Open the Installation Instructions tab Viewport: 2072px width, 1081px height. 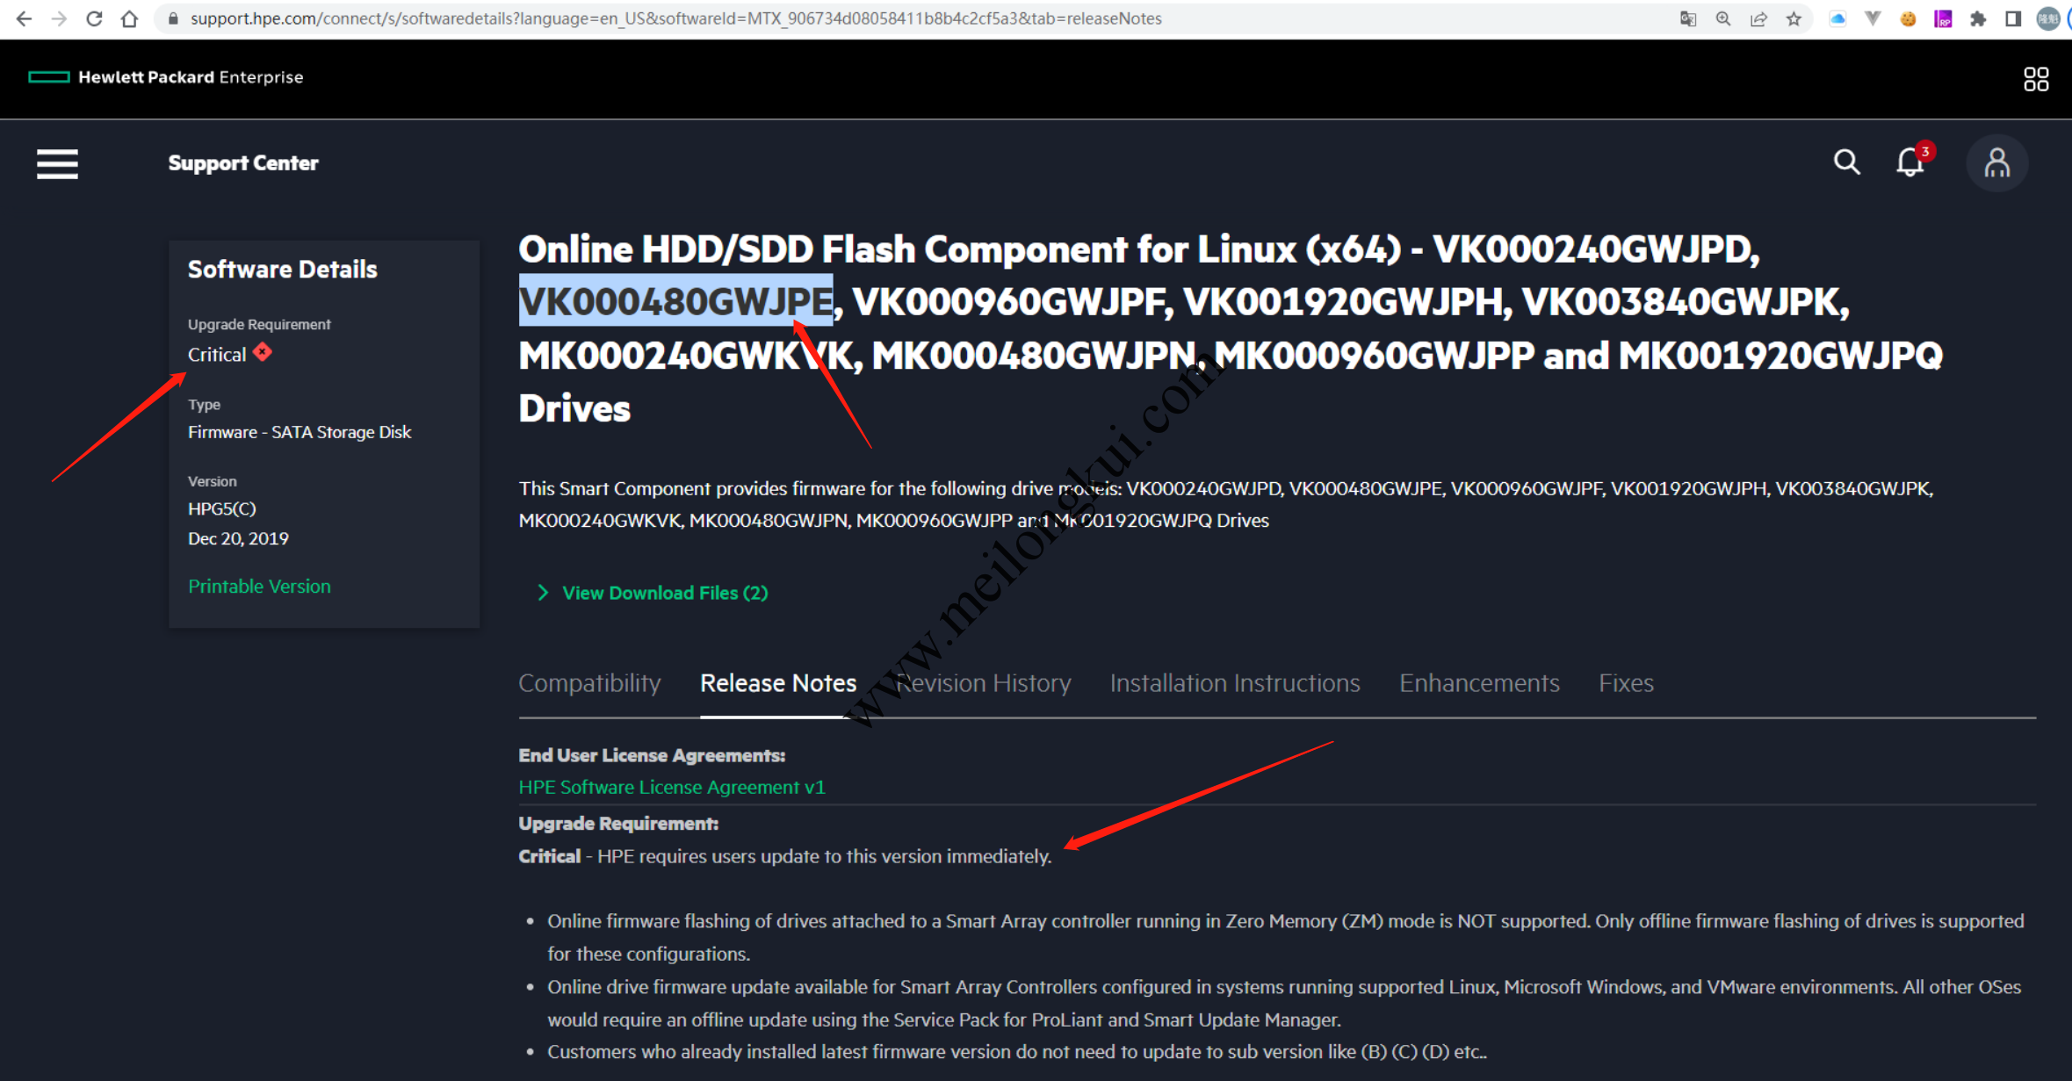(x=1235, y=683)
